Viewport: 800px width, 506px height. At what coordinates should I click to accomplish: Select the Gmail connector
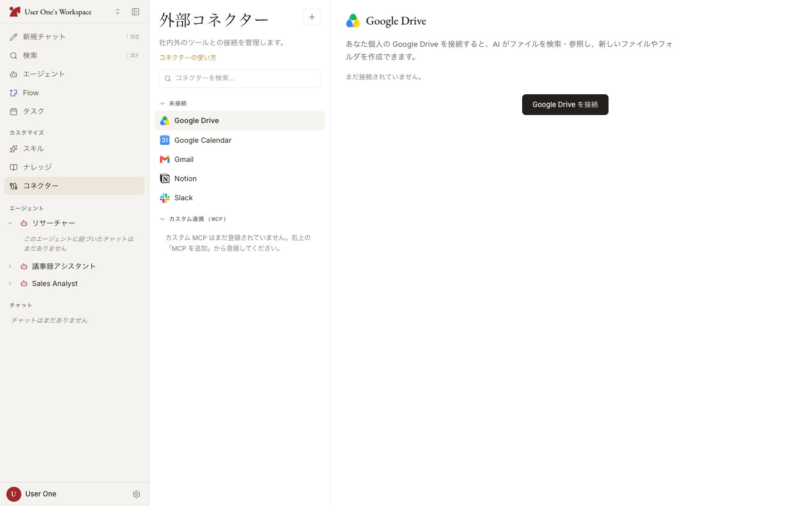pyautogui.click(x=239, y=159)
